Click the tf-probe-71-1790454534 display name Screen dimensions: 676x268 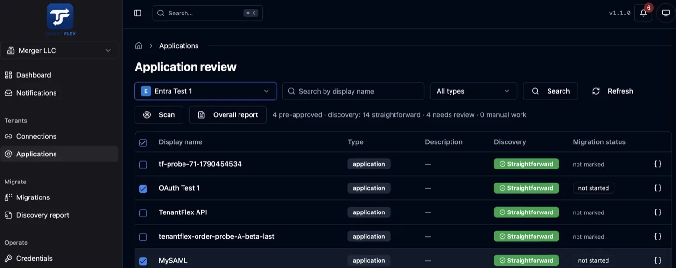(x=200, y=164)
